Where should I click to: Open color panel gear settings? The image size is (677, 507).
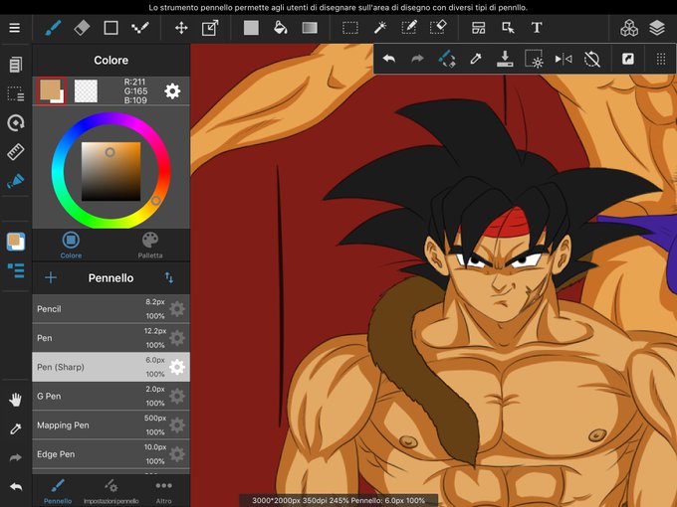tap(172, 91)
